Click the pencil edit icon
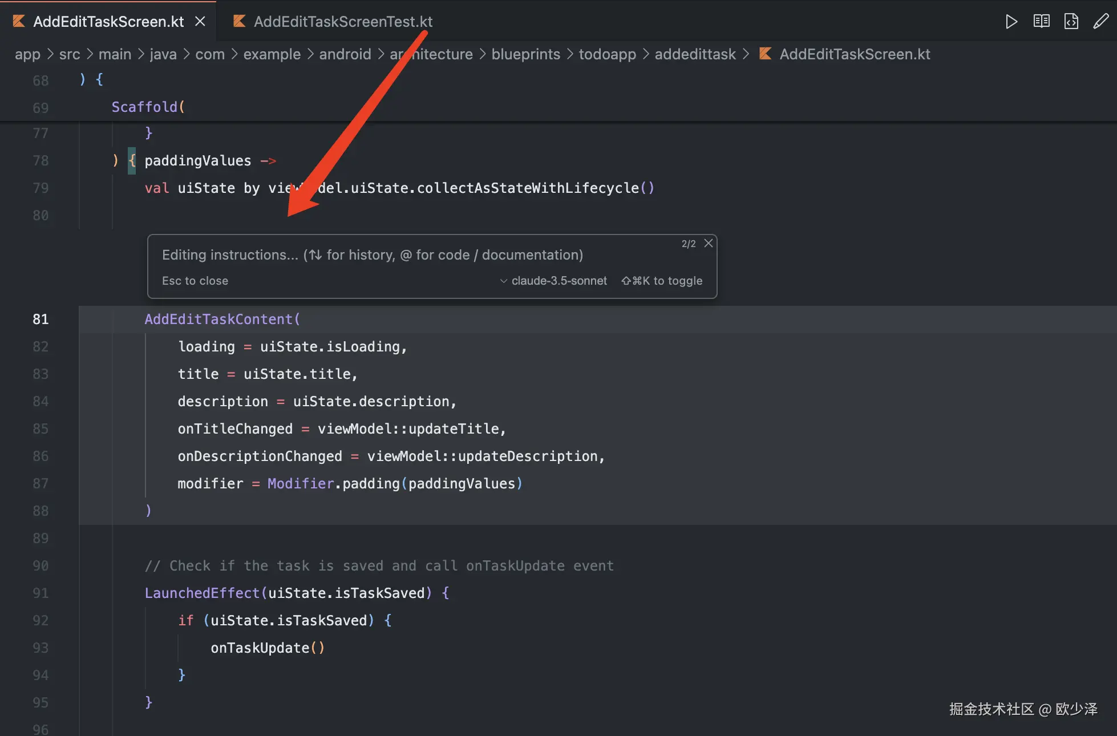This screenshot has width=1117, height=736. pos(1100,22)
